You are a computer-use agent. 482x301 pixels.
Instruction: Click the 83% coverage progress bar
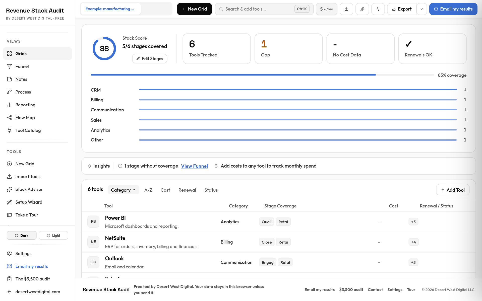coord(262,75)
